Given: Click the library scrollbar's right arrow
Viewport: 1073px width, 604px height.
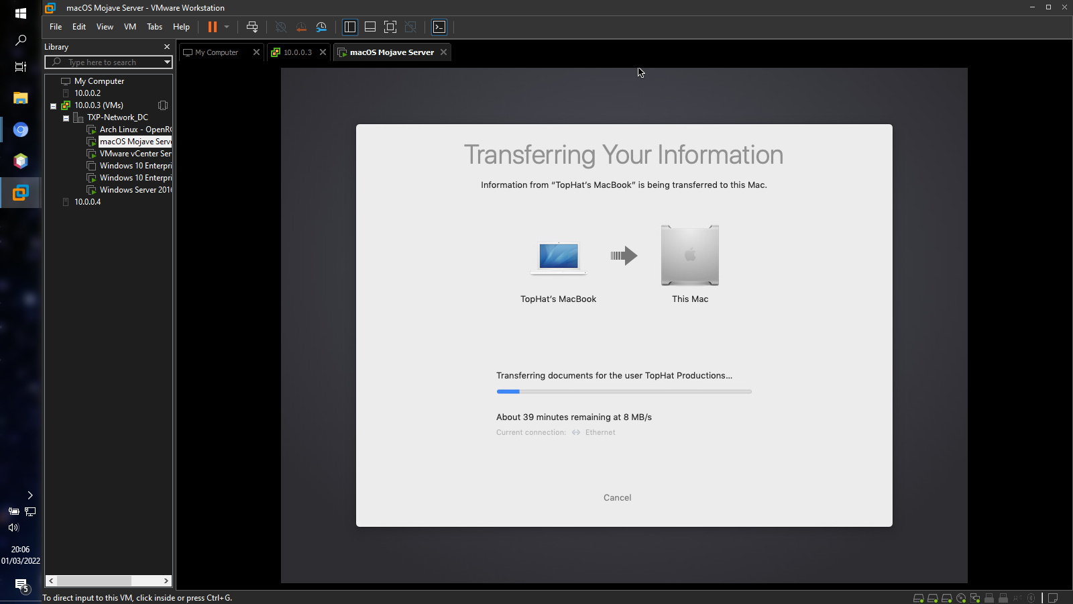Looking at the screenshot, I should pos(166,581).
